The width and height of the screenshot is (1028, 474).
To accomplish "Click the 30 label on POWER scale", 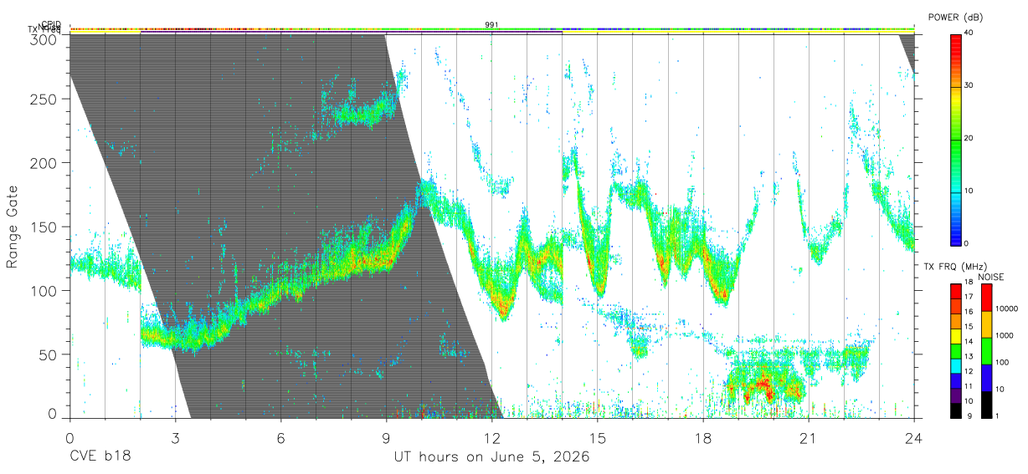I will (969, 85).
